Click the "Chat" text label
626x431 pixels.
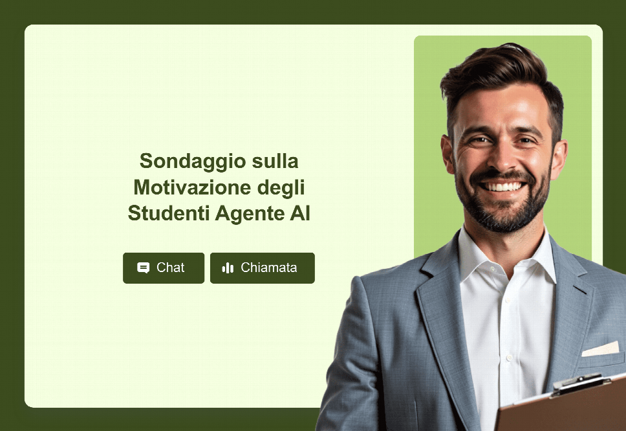[170, 268]
